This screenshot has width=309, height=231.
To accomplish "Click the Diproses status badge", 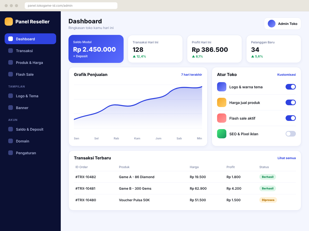I will tap(268, 200).
